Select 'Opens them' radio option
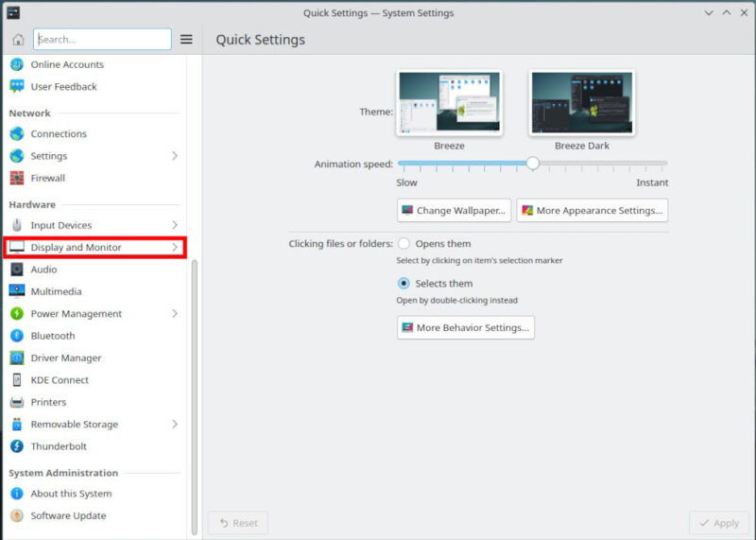Screen dimensions: 756x540 pyautogui.click(x=404, y=244)
